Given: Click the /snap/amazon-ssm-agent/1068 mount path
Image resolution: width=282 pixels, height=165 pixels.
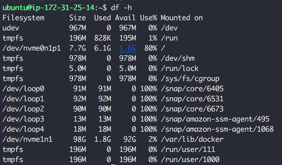Looking at the screenshot, I should point(217,129).
